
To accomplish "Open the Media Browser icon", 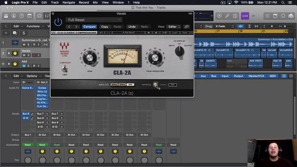I will [x=291, y=16].
